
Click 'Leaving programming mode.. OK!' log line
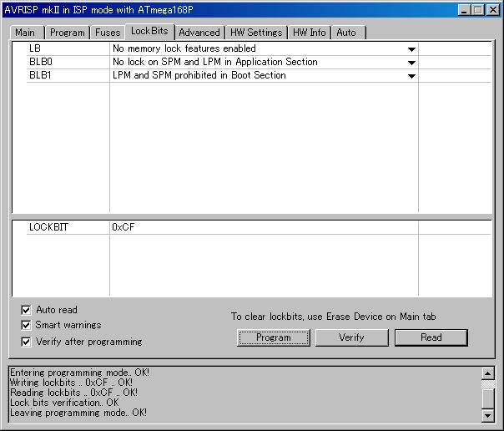(78, 413)
